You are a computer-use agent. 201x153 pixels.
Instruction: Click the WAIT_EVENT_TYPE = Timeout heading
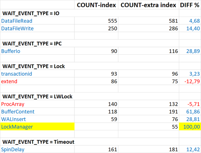(38, 142)
